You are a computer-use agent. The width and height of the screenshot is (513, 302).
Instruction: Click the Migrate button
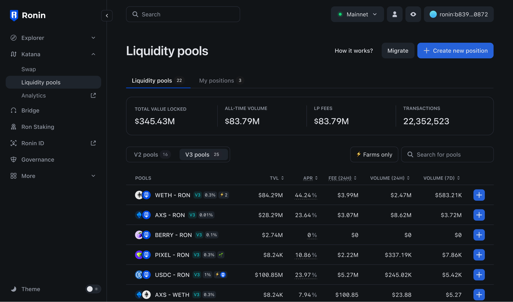coord(398,51)
